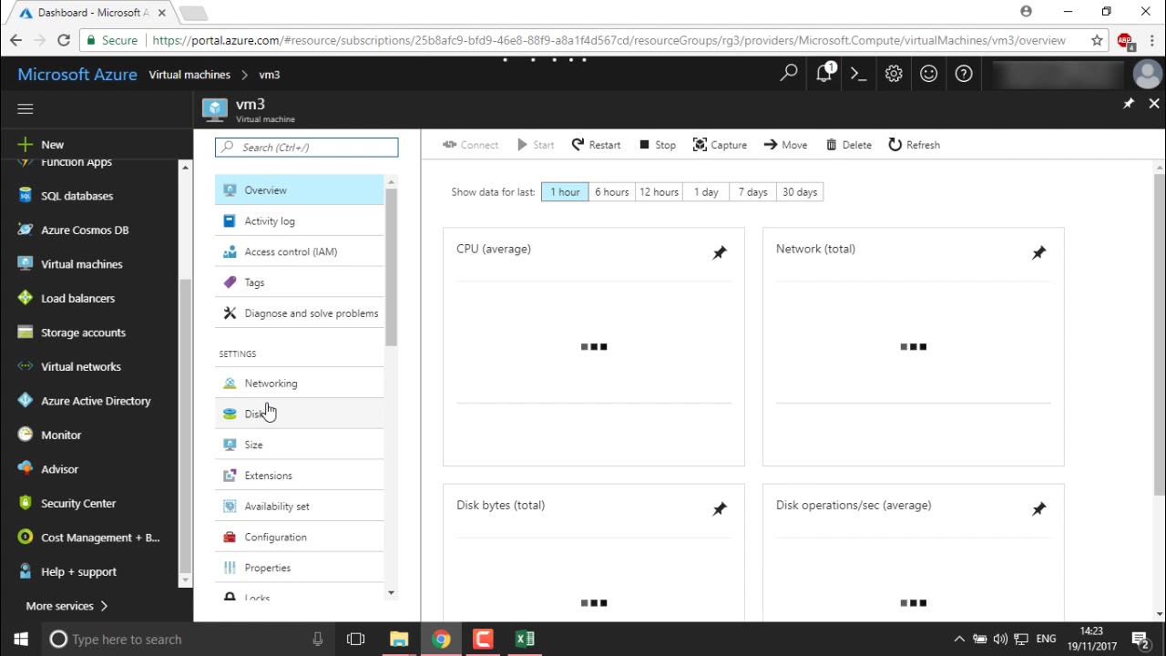Click the sidebar scroll down arrow
Viewport: 1166px width, 656px height.
185,580
